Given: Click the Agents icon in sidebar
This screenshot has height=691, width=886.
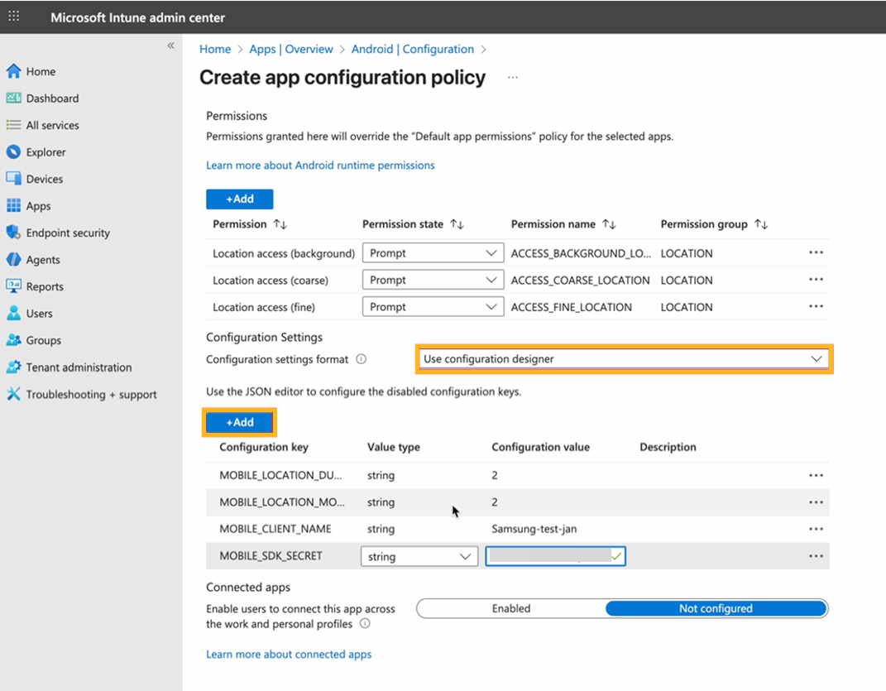Looking at the screenshot, I should tap(13, 260).
